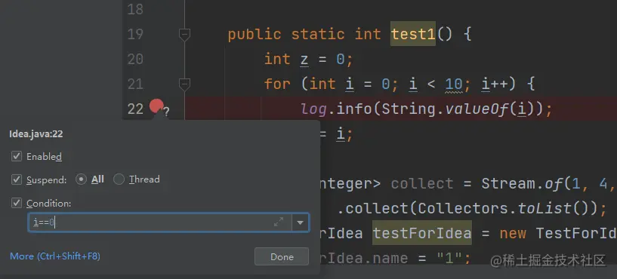Image resolution: width=617 pixels, height=279 pixels.
Task: Click the greyed collect variable name
Action: [x=422, y=184]
